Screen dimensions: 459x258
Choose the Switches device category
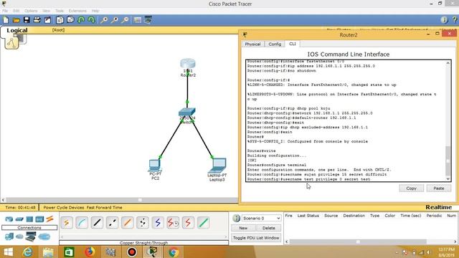[19, 219]
